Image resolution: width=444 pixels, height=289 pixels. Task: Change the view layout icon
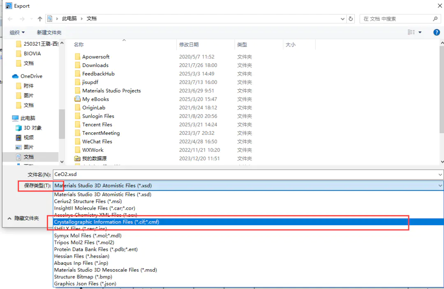click(411, 32)
